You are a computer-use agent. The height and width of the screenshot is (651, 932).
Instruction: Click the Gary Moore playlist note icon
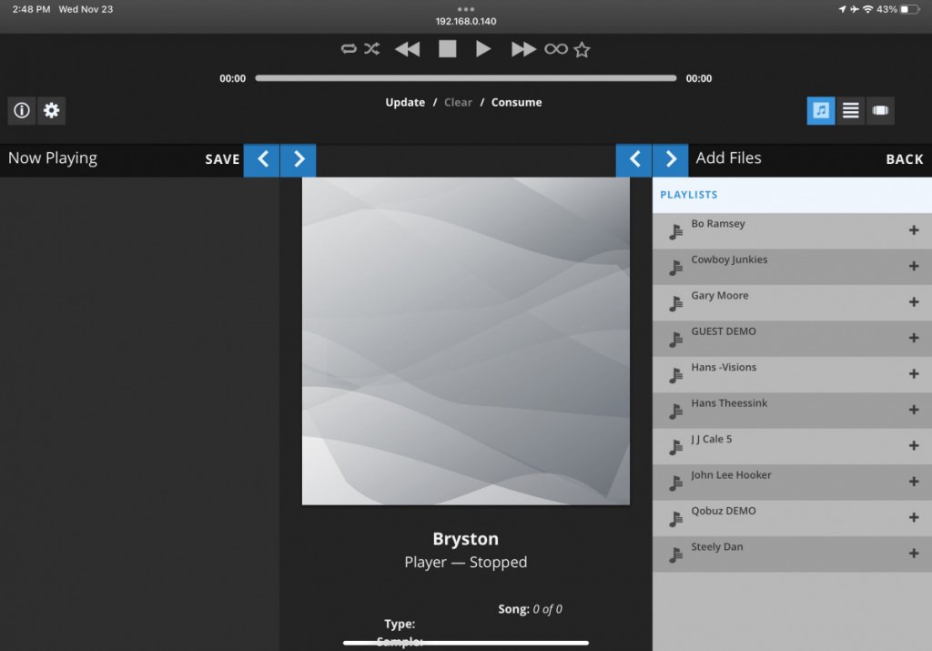pos(676,304)
